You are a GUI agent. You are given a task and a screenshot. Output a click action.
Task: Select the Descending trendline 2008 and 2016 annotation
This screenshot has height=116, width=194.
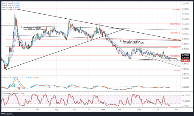tap(133, 42)
